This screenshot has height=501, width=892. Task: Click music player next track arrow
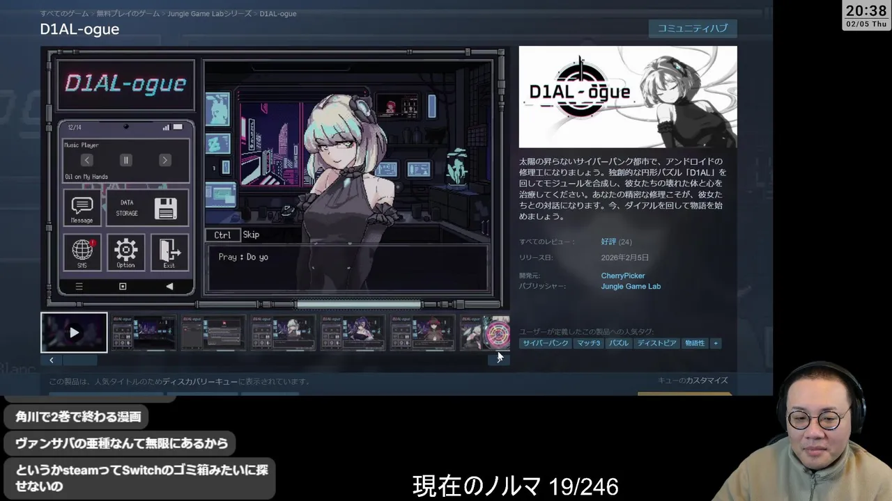pos(164,160)
